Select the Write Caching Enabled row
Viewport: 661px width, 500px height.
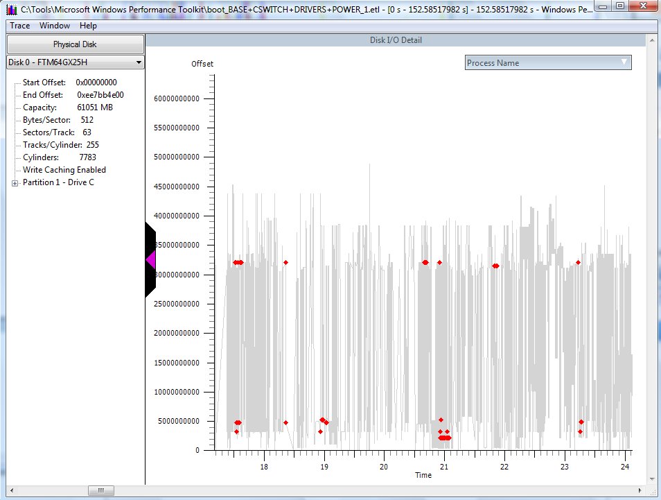tap(64, 170)
